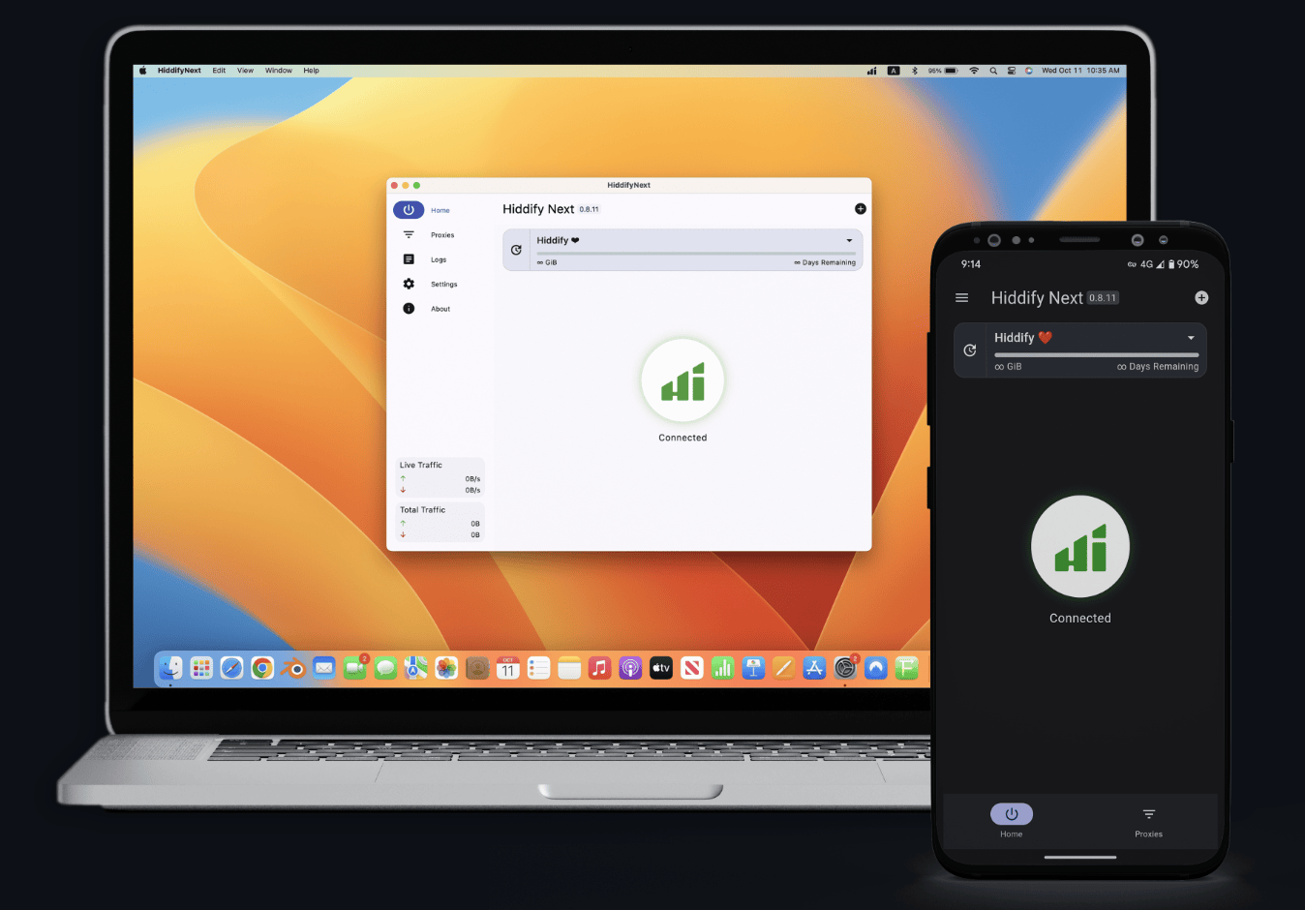Viewport: 1305px width, 910px height.
Task: Open the Window menu
Action: point(279,71)
